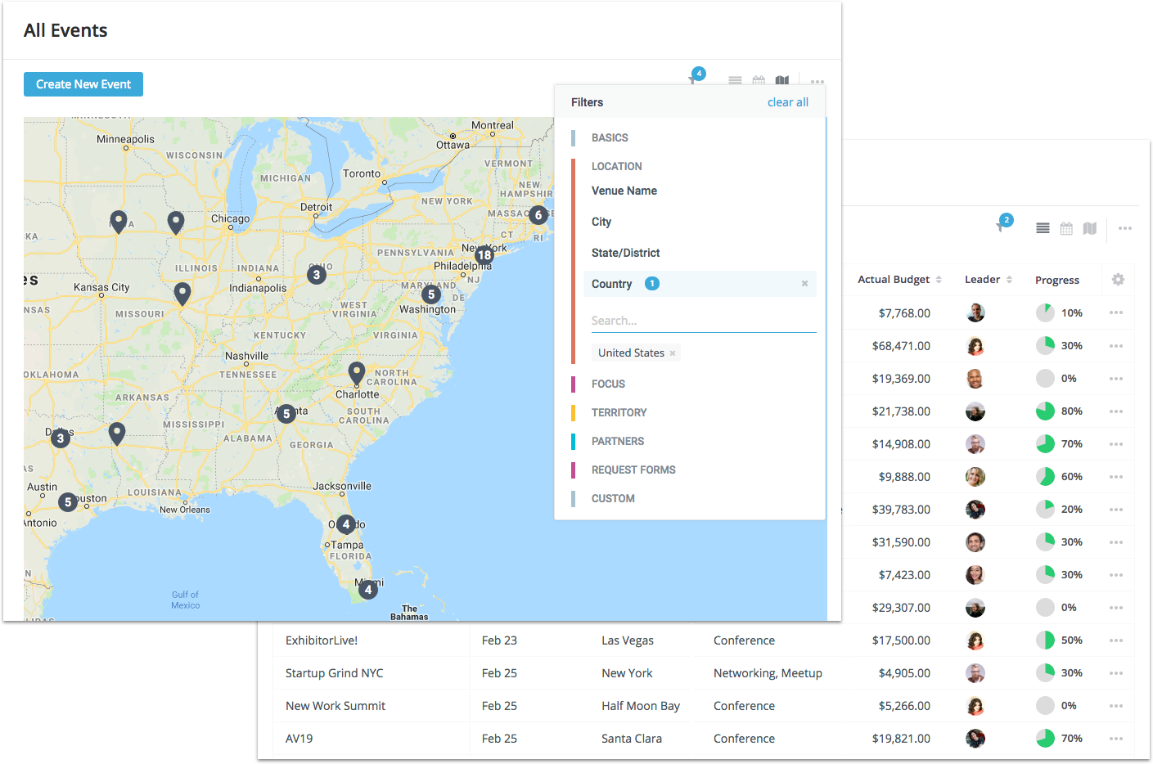This screenshot has height=764, width=1153.
Task: Open calendar view beside the table's list icon
Action: (1066, 229)
